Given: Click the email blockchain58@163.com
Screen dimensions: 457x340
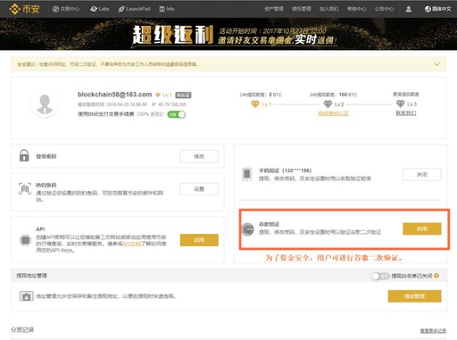Looking at the screenshot, I should [115, 95].
